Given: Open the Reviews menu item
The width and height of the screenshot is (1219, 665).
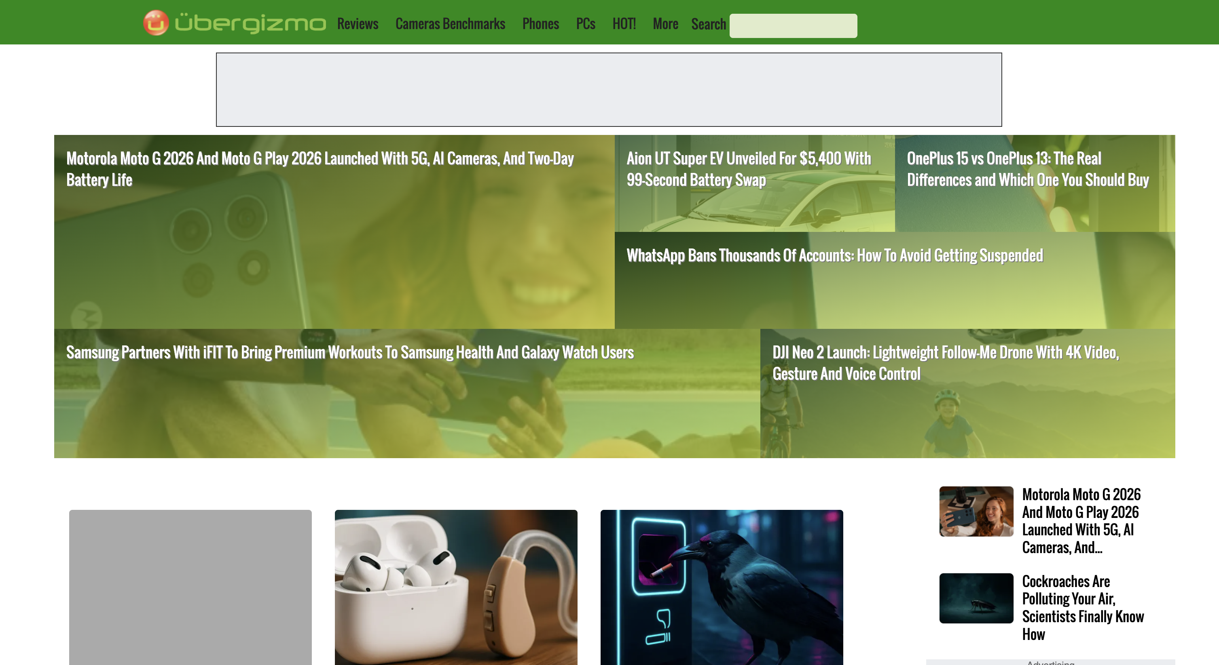Looking at the screenshot, I should point(357,23).
